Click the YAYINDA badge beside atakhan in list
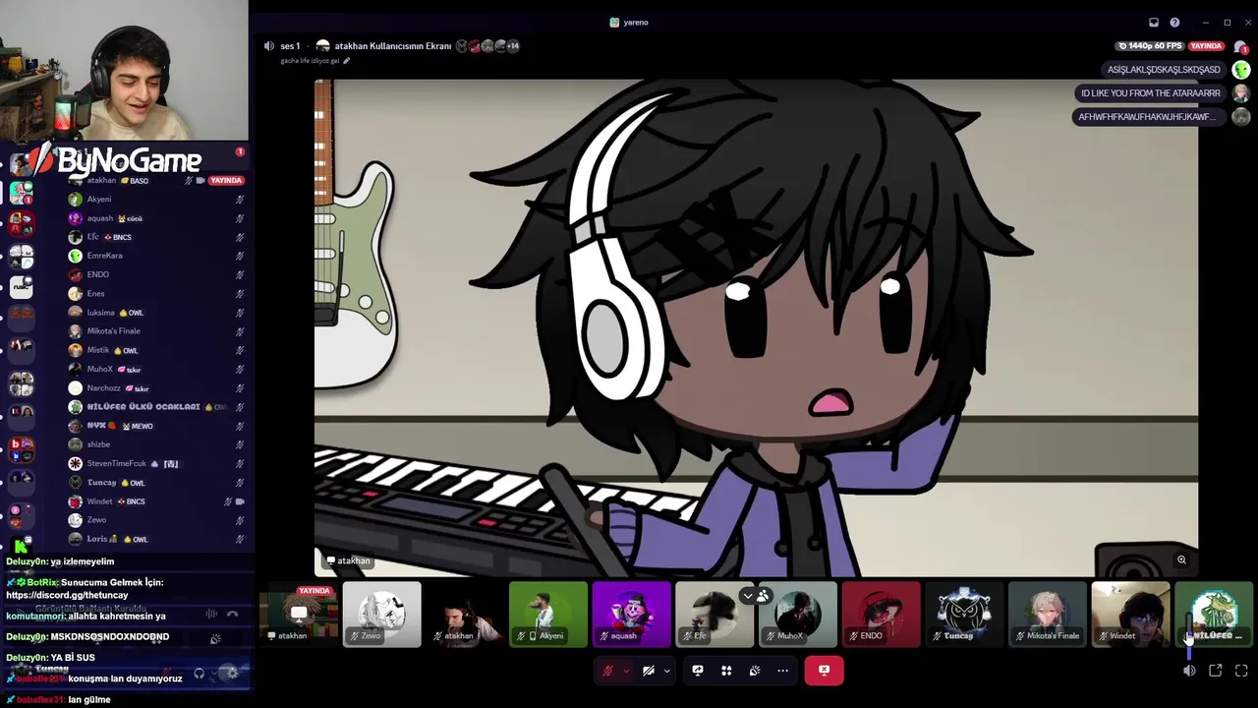The image size is (1258, 708). [x=226, y=181]
